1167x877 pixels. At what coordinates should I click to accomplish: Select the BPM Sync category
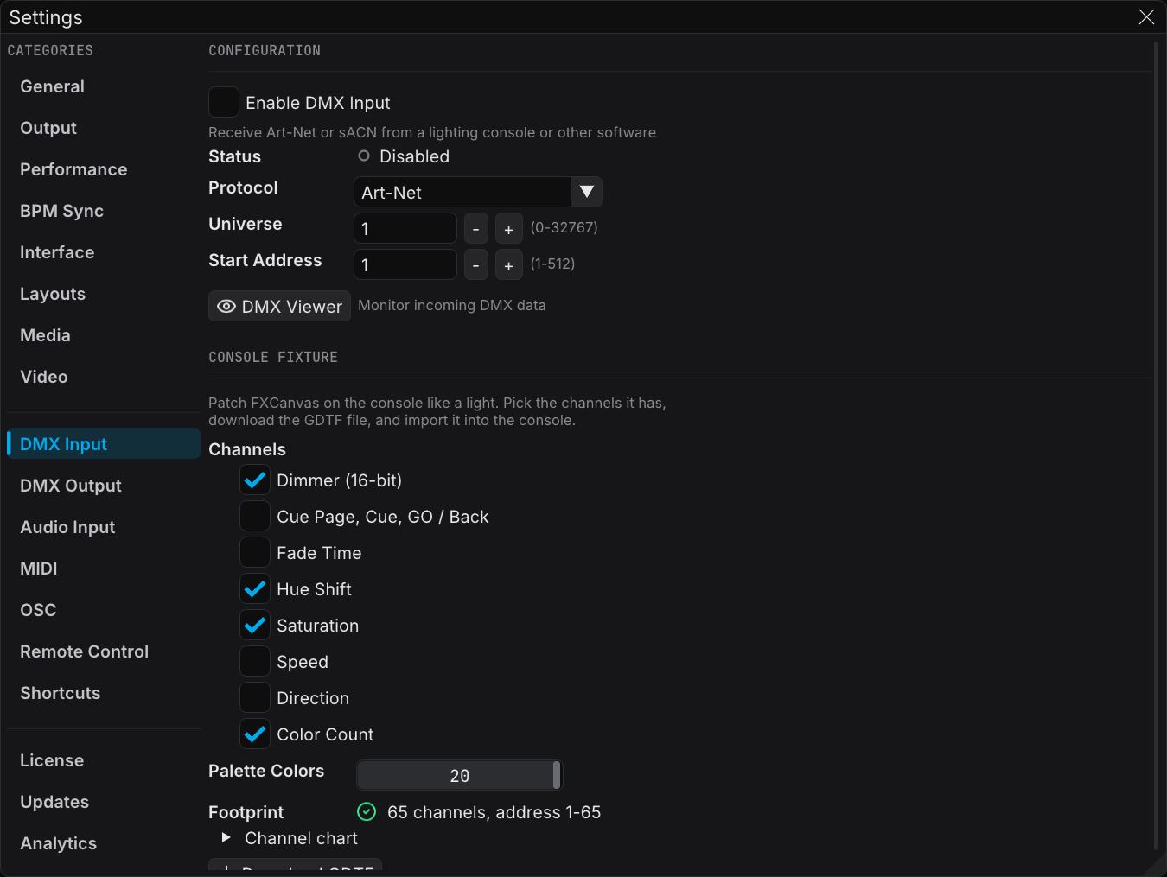pos(104,211)
